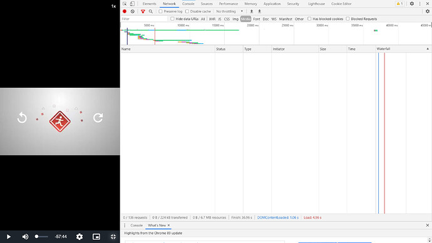
Task: Click the network filter text field
Action: 144,19
